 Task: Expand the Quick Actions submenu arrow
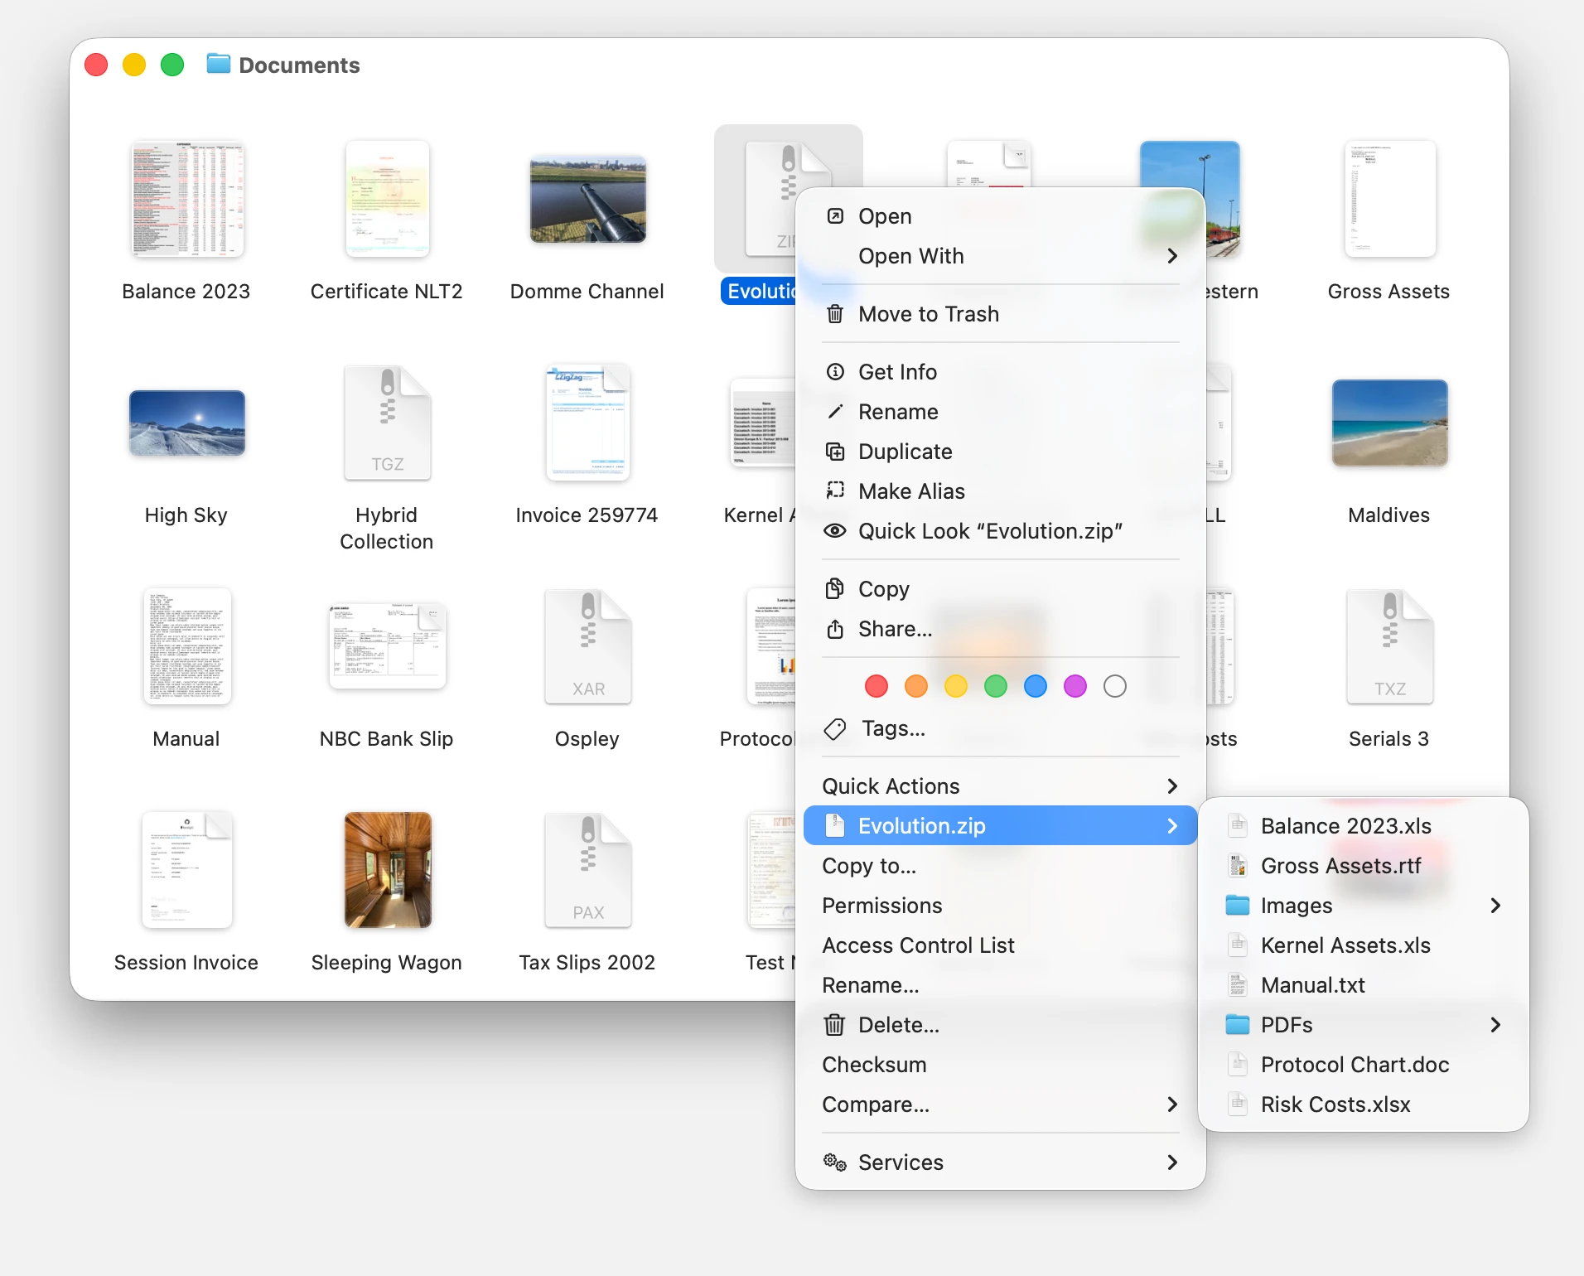(1172, 786)
